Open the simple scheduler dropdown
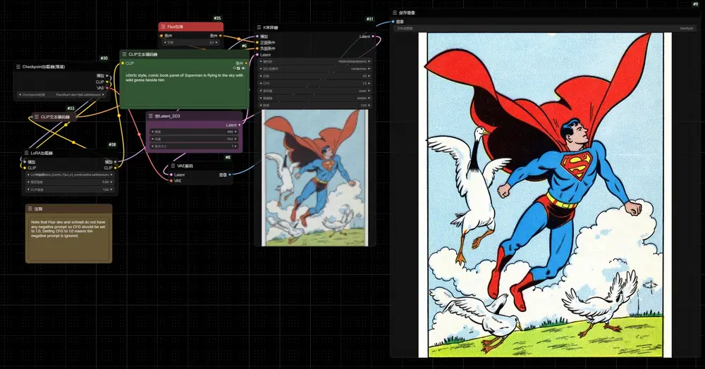Viewport: 705px width, 369px height. pos(314,98)
